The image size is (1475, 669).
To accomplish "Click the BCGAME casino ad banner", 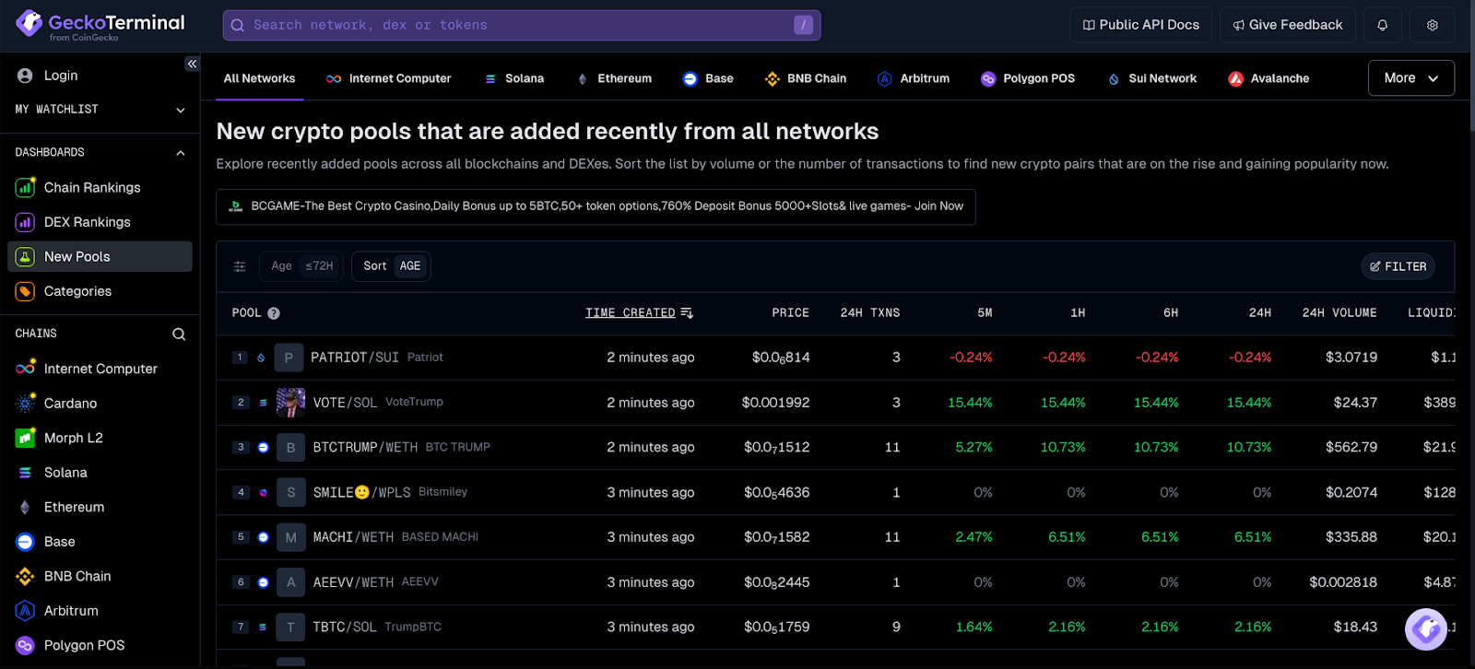I will point(596,206).
